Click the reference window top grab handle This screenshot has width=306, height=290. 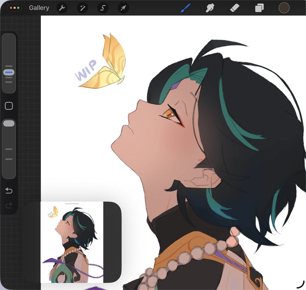pyautogui.click(x=72, y=204)
